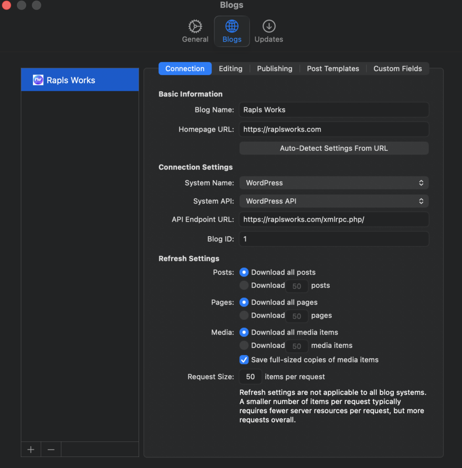Uncheck Save full-sized copies of media items
The height and width of the screenshot is (468, 462).
coord(244,360)
